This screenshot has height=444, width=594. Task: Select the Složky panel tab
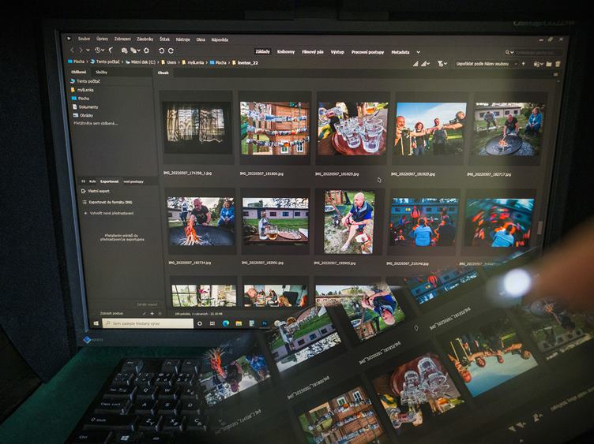(x=101, y=73)
